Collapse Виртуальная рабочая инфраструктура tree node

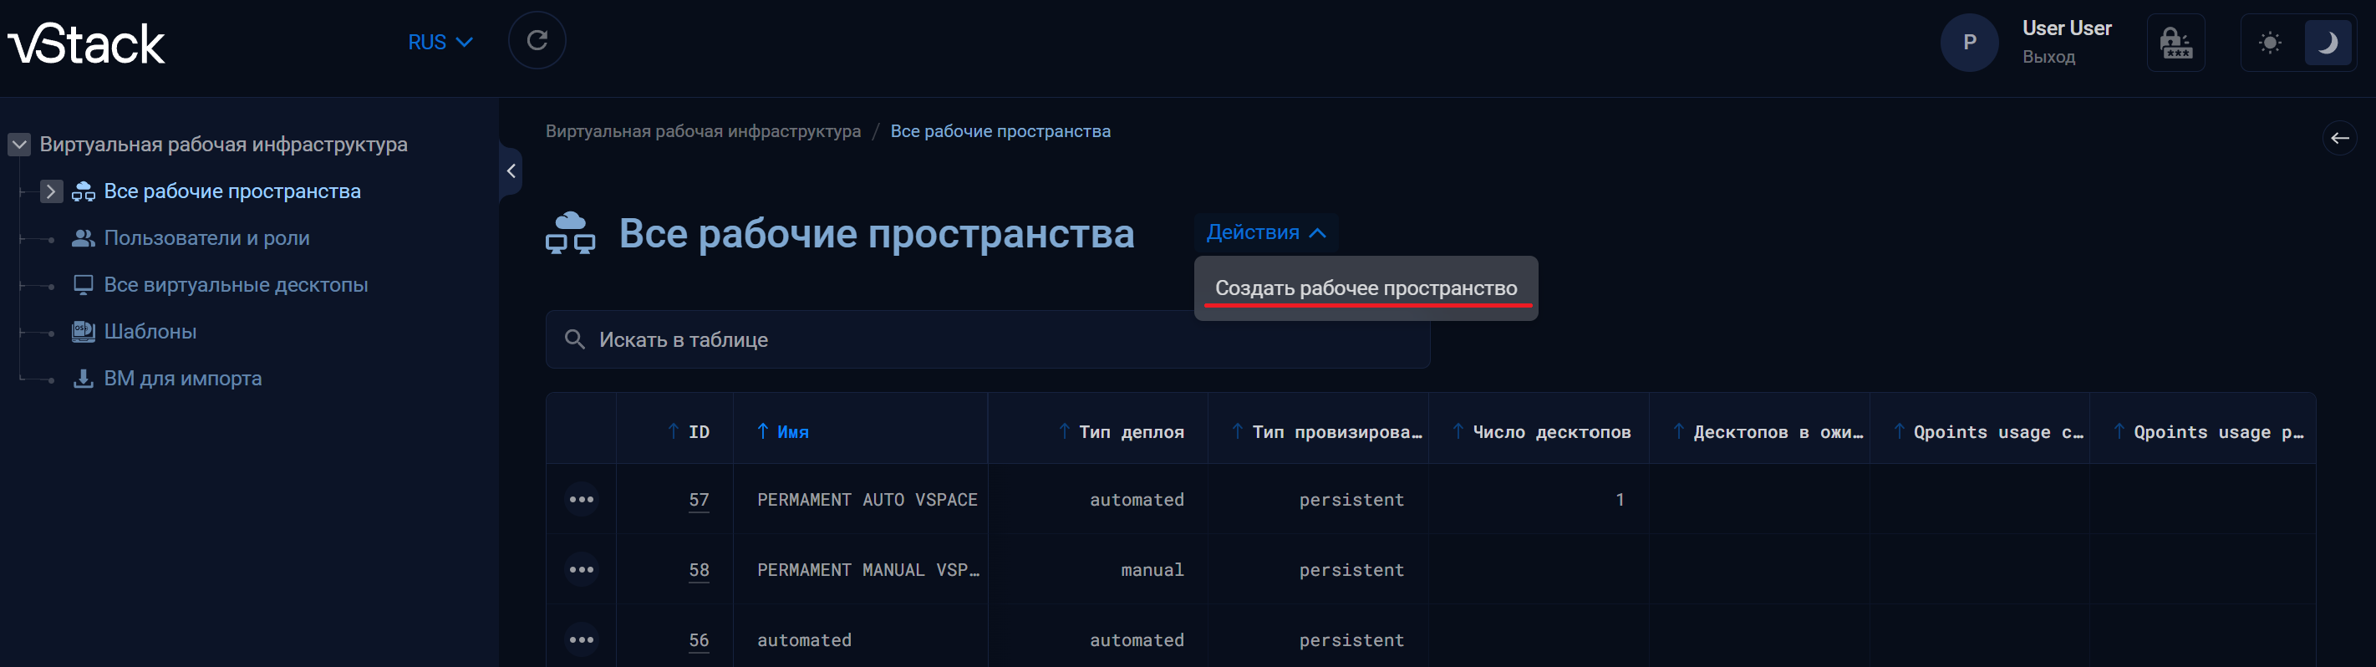(x=19, y=145)
